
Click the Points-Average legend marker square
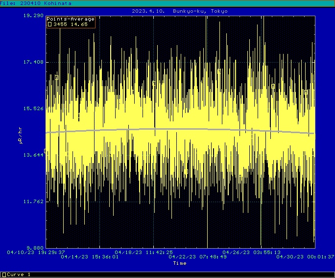49,24
